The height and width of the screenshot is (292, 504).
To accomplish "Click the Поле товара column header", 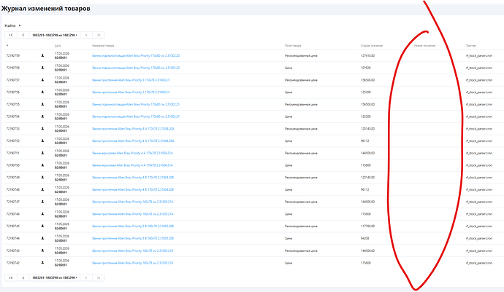I will 293,46.
